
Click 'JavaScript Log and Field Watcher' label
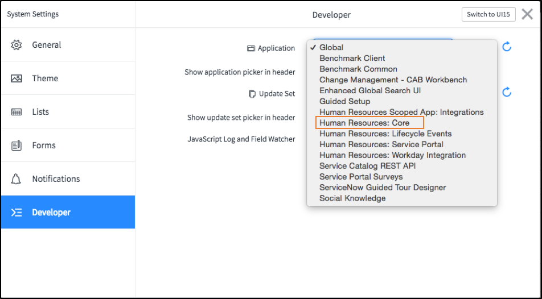point(241,139)
